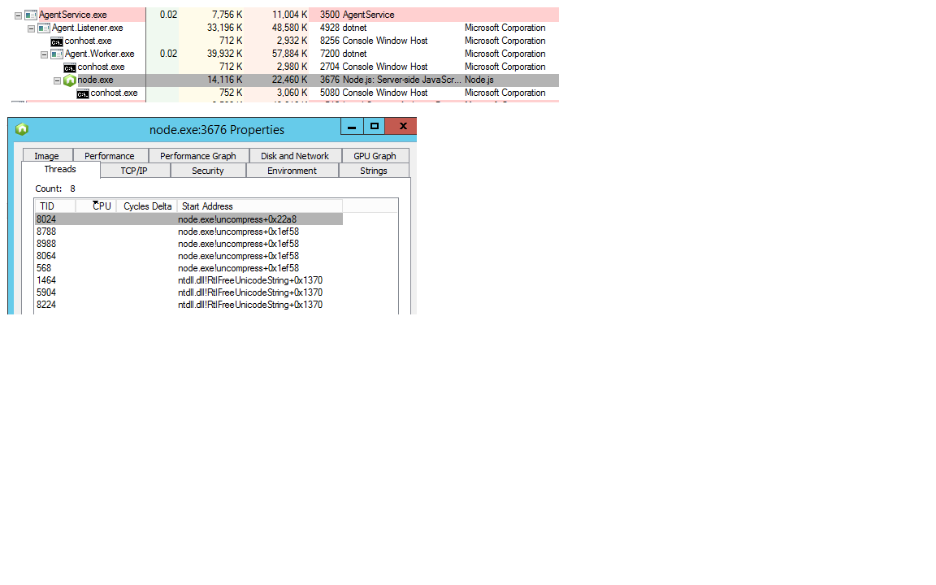
Task: Collapse the AgentService.exe tree node
Action: click(x=19, y=15)
